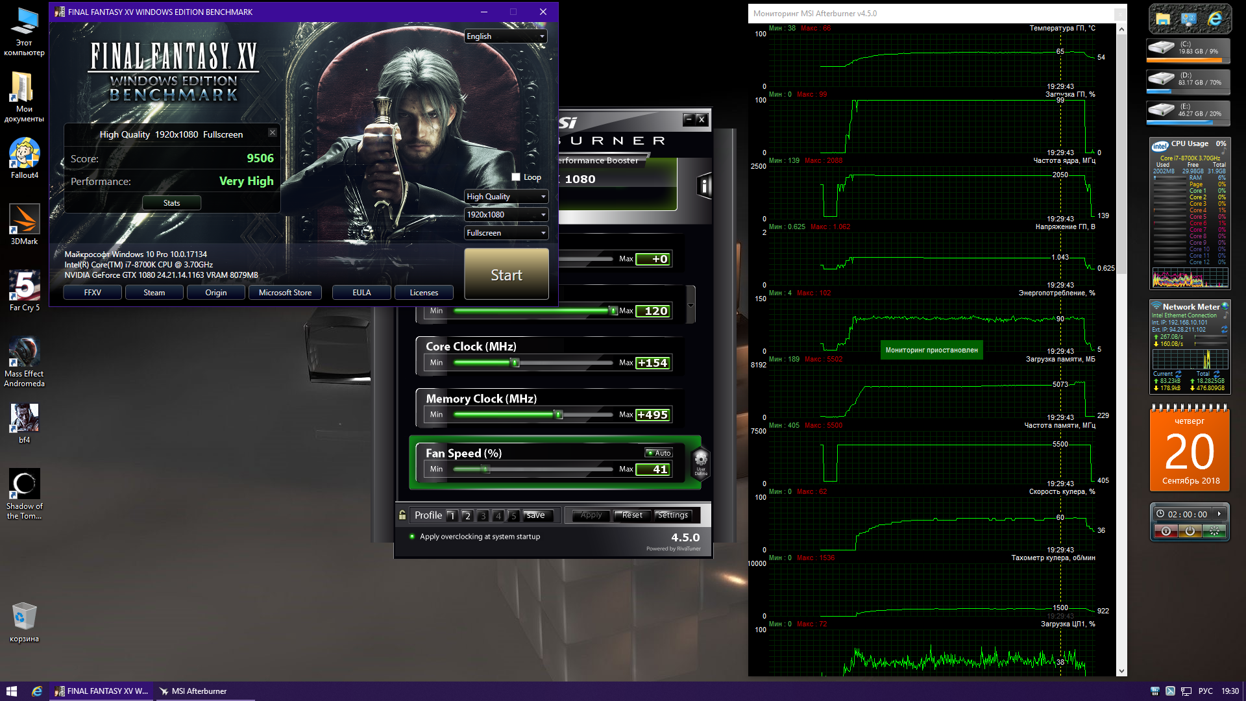Click the Afterburner profile lock icon

click(402, 515)
